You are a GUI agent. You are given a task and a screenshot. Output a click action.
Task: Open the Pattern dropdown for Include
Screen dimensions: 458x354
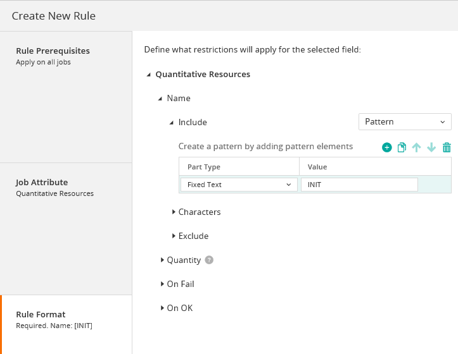click(x=404, y=121)
